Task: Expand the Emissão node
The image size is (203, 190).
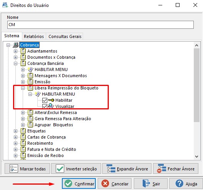Action: (23, 82)
